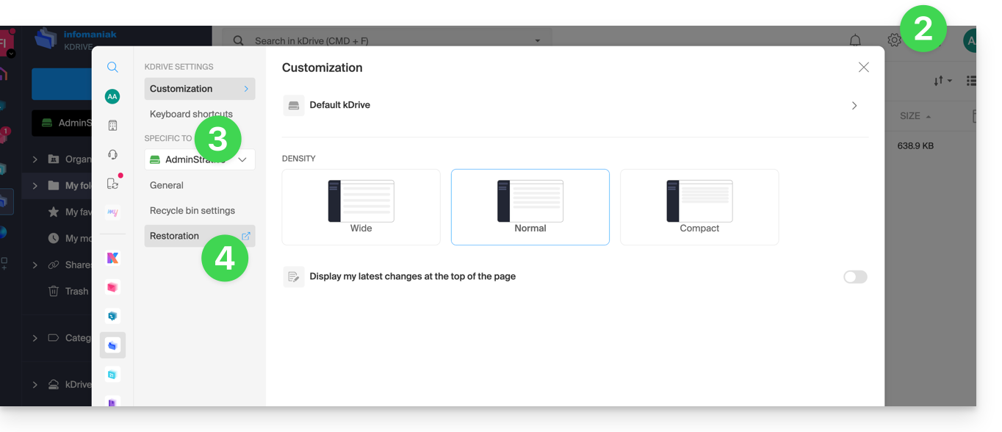1002x432 pixels.
Task: Click the infomaniak kDrive logo
Action: click(76, 40)
